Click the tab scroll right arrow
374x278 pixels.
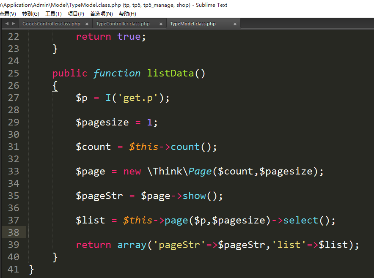[14, 24]
